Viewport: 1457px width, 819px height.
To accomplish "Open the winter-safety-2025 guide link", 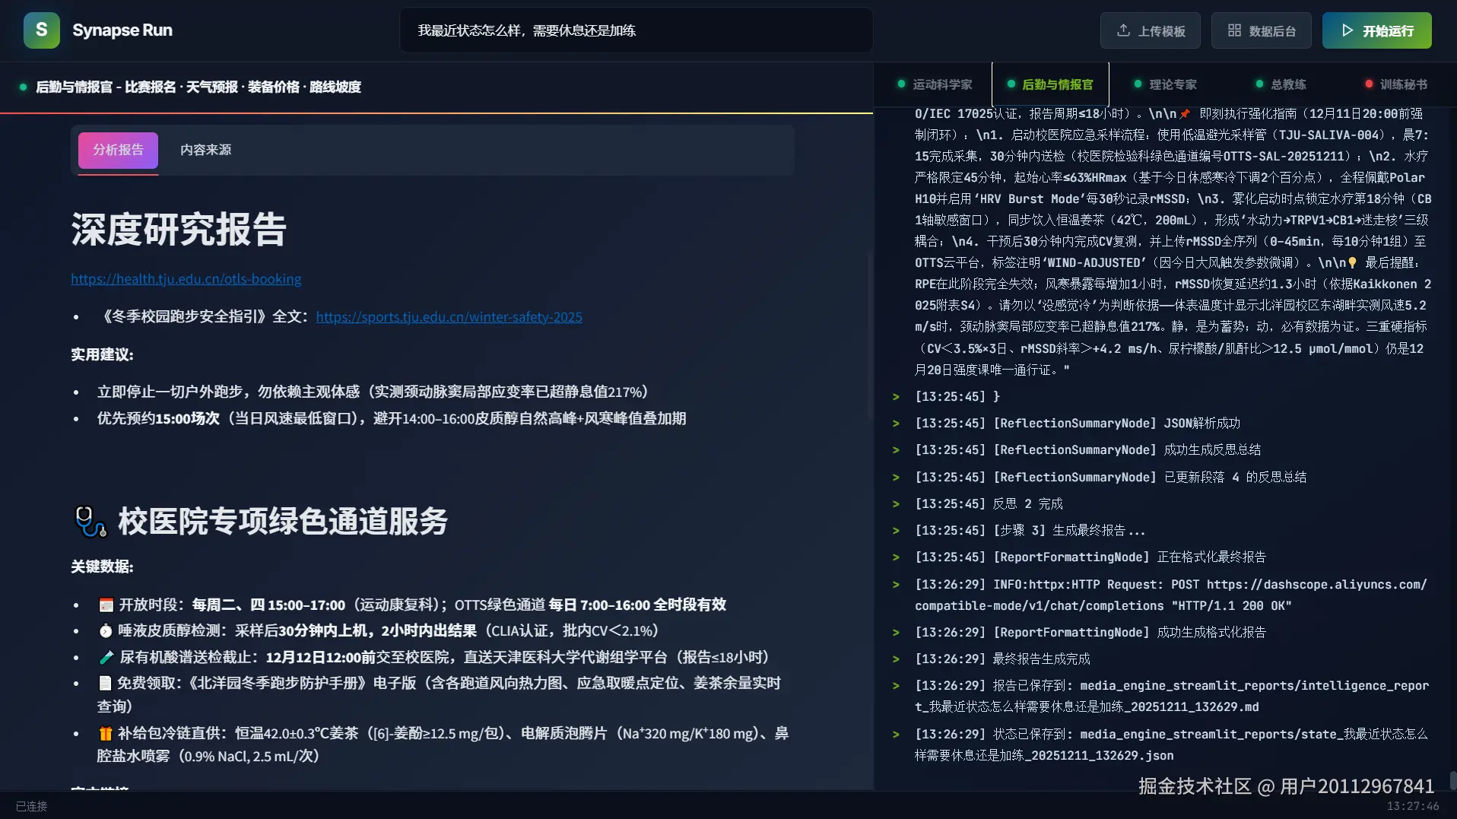I will click(x=449, y=317).
